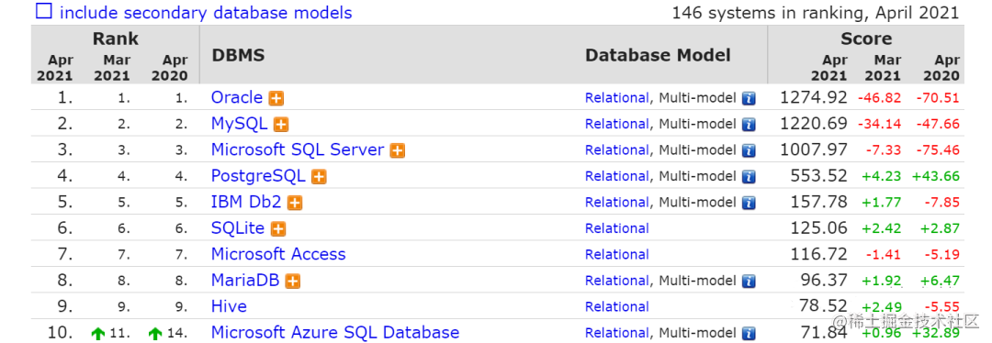Click the info icon in the MariaDB row
Image resolution: width=992 pixels, height=343 pixels.
pyautogui.click(x=750, y=282)
